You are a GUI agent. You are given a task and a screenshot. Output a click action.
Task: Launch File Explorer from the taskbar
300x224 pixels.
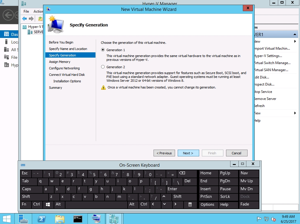tap(60, 219)
